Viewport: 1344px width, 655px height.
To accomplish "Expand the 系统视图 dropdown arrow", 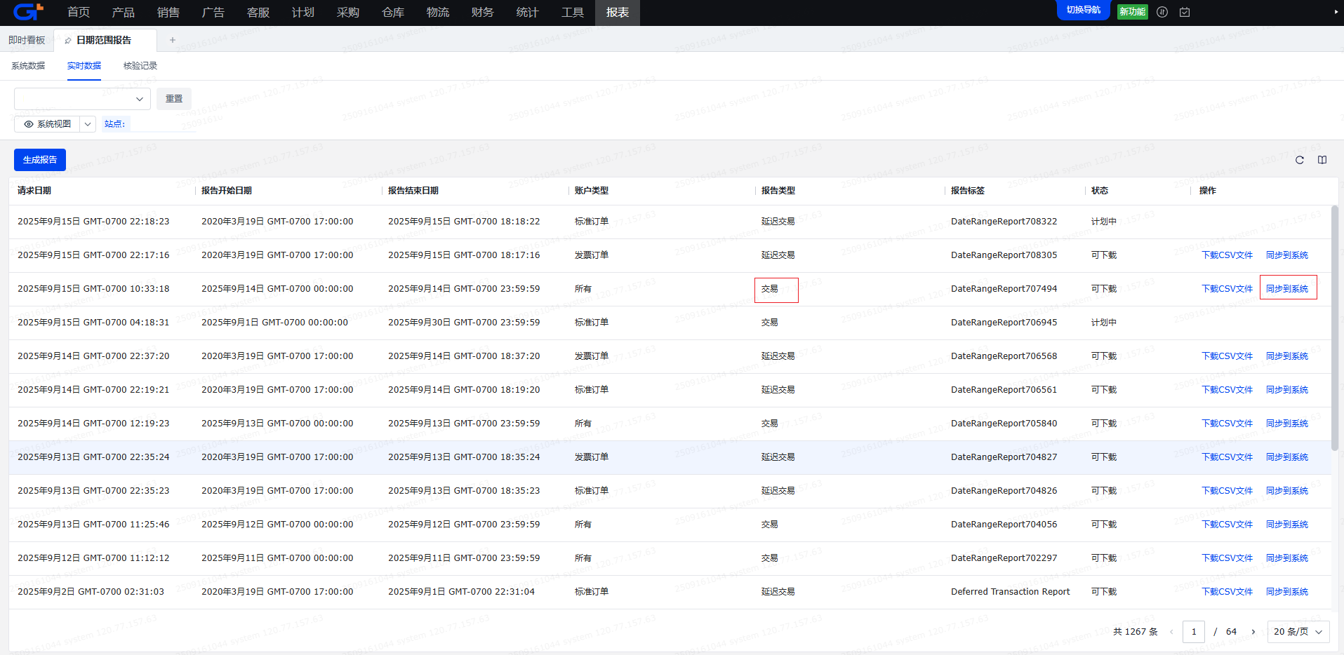I will point(88,124).
